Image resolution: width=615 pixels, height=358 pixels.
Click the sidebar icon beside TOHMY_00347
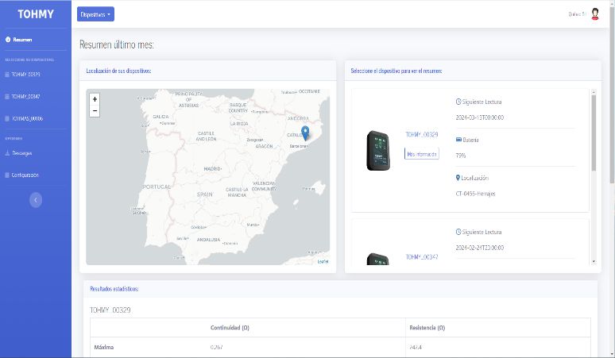coord(7,96)
